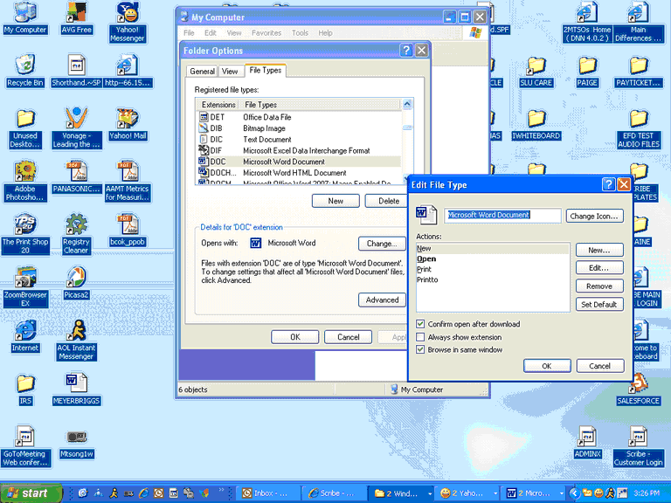Switch to the View tab in Folder Options
Image resolution: width=671 pixels, height=503 pixels.
(230, 72)
